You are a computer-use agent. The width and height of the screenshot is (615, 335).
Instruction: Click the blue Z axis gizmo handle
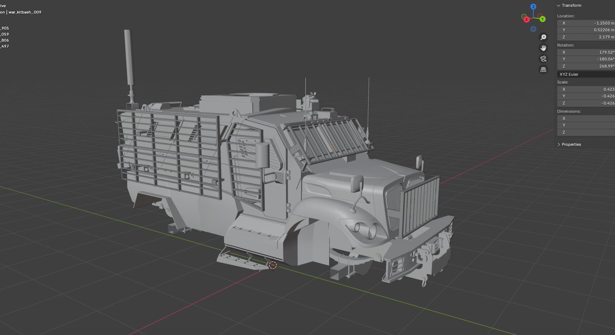coord(534,7)
